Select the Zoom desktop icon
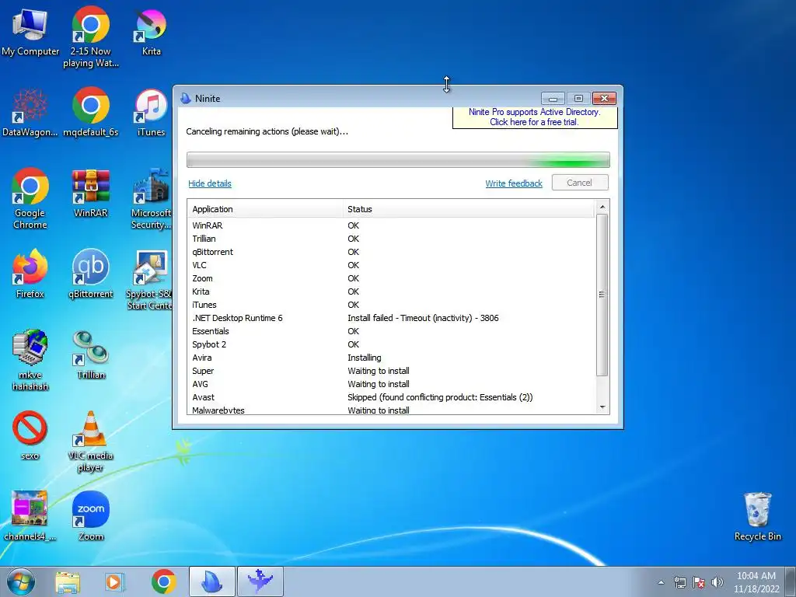796x597 pixels. pos(90,516)
